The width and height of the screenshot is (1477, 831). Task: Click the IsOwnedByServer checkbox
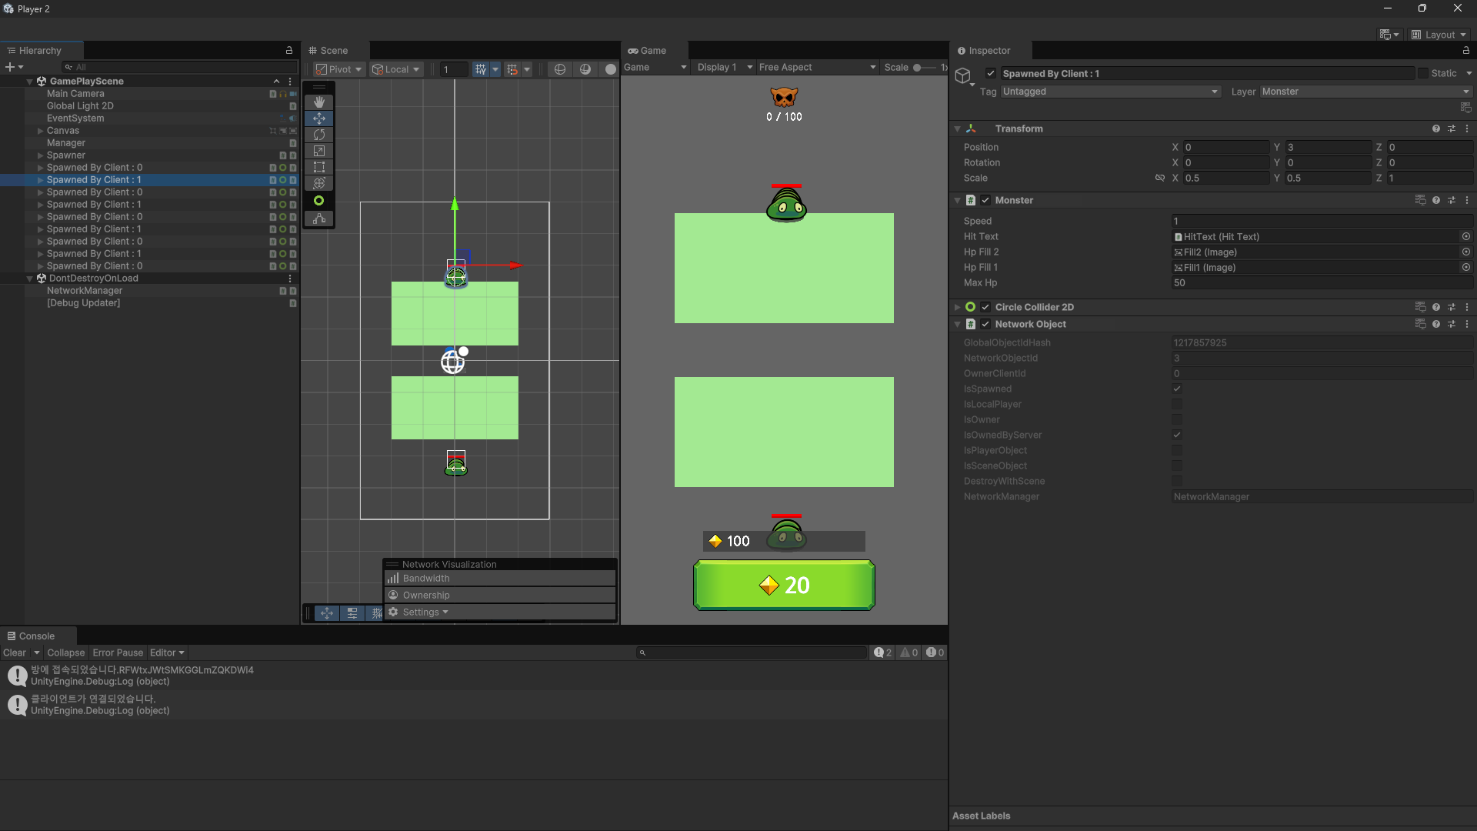click(x=1177, y=436)
